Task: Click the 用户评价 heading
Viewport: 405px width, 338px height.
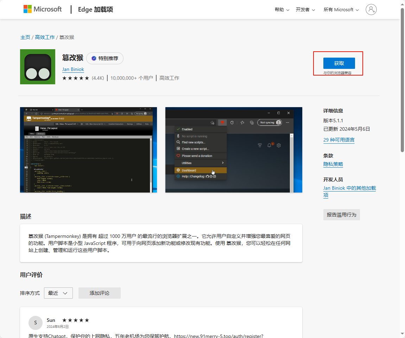Action: tap(31, 275)
